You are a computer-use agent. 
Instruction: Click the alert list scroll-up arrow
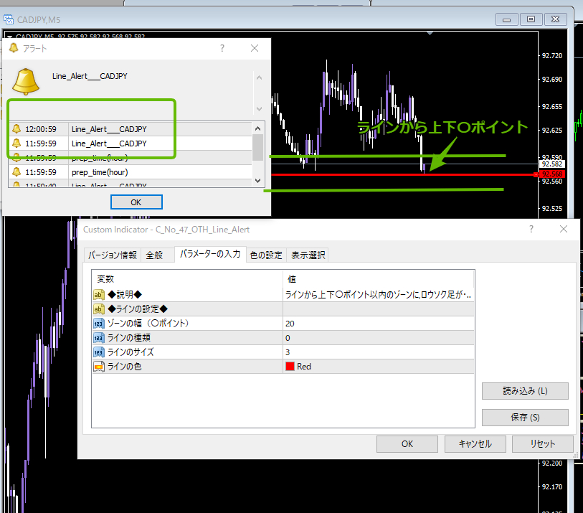(x=257, y=128)
